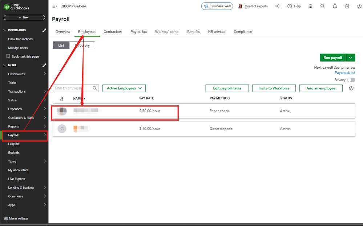Edit bookmarks with the pencil icon
363x226 pixels.
coord(44,30)
